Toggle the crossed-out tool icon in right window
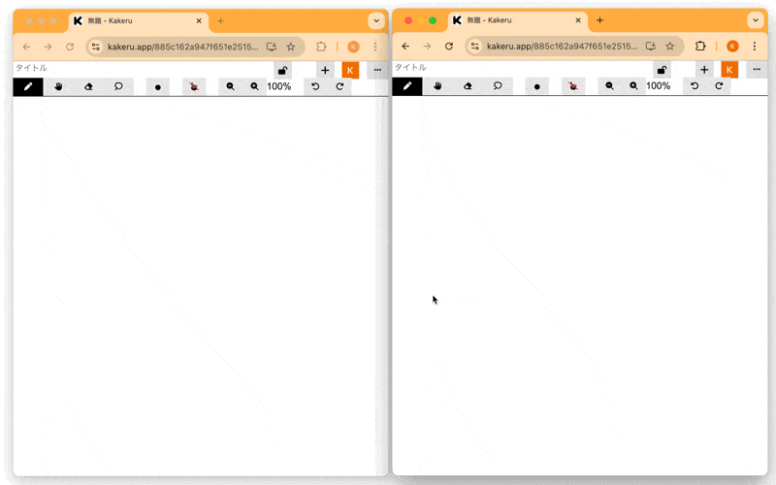This screenshot has height=485, width=776. coord(573,86)
